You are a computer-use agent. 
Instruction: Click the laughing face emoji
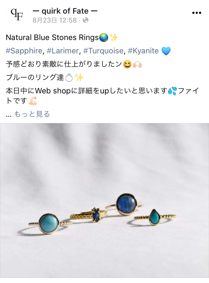(127, 64)
